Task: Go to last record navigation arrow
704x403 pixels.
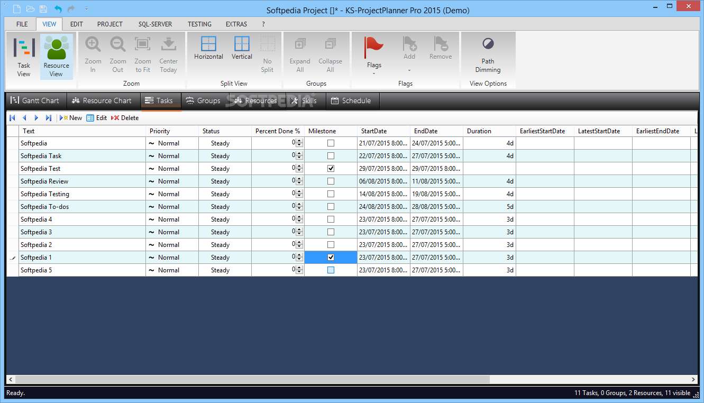Action: 49,118
